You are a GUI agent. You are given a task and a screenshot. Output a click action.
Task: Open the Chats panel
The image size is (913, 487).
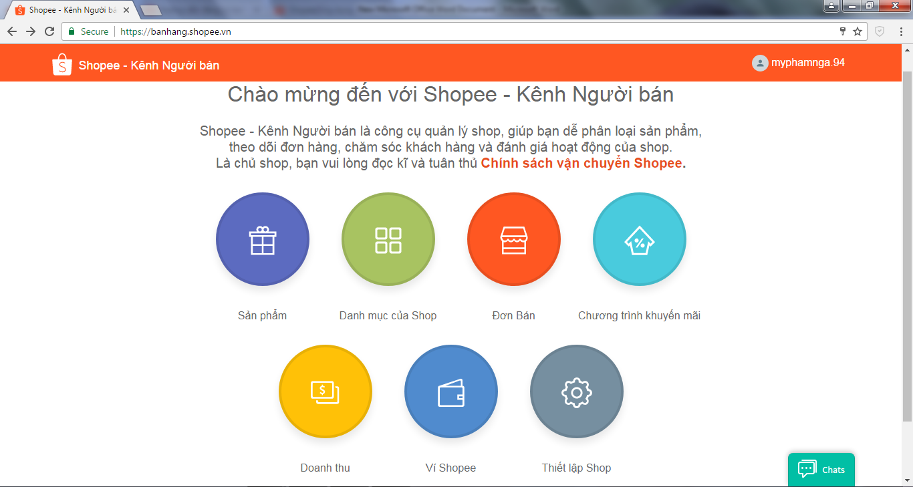(821, 470)
